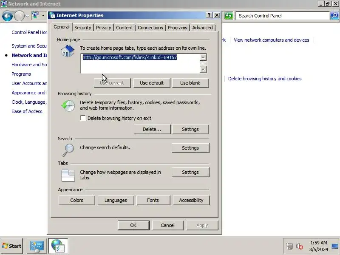
Task: Click the Delete... button
Action: (x=152, y=129)
